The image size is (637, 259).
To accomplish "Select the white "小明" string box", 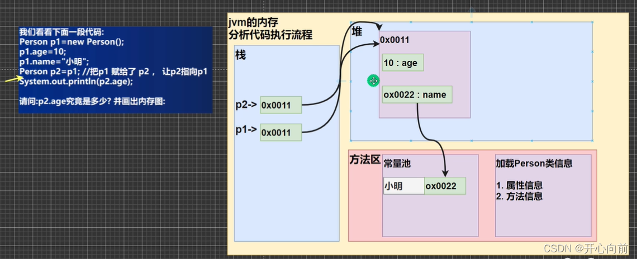I will coord(404,186).
